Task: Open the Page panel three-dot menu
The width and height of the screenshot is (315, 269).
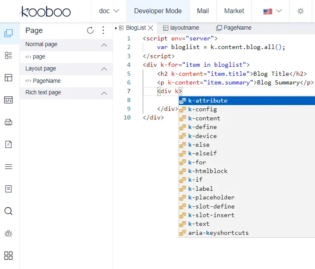Action: point(103,30)
